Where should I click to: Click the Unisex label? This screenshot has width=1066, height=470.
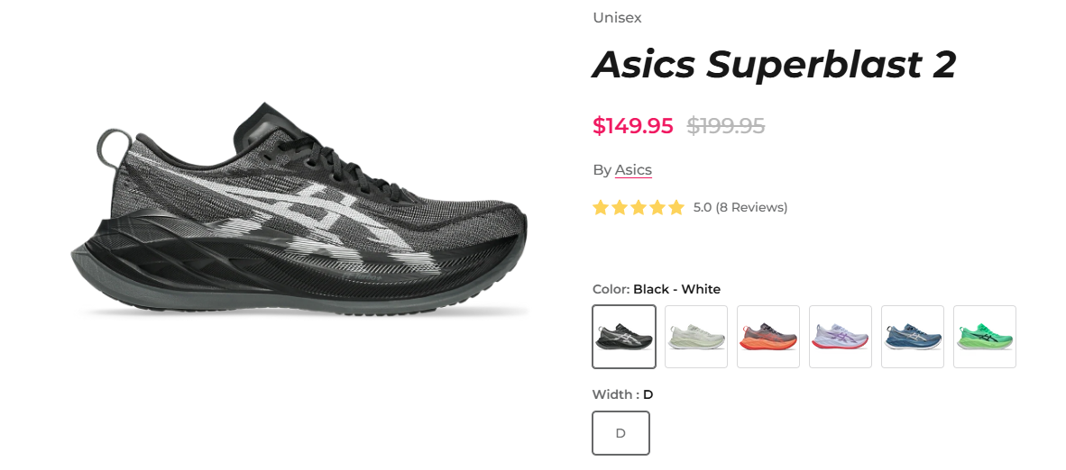pos(617,18)
